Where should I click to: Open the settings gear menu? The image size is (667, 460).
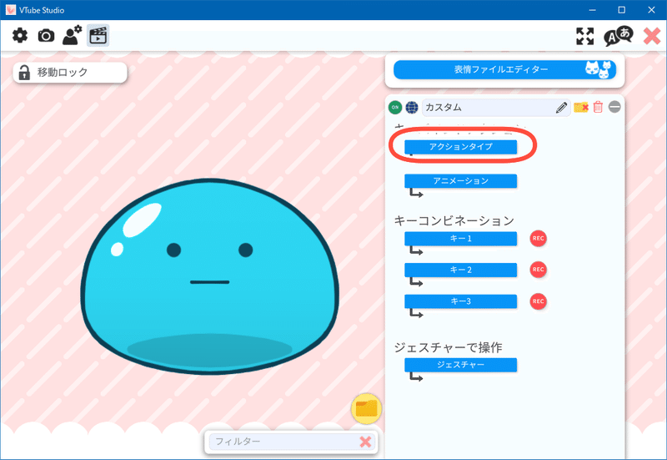[19, 35]
